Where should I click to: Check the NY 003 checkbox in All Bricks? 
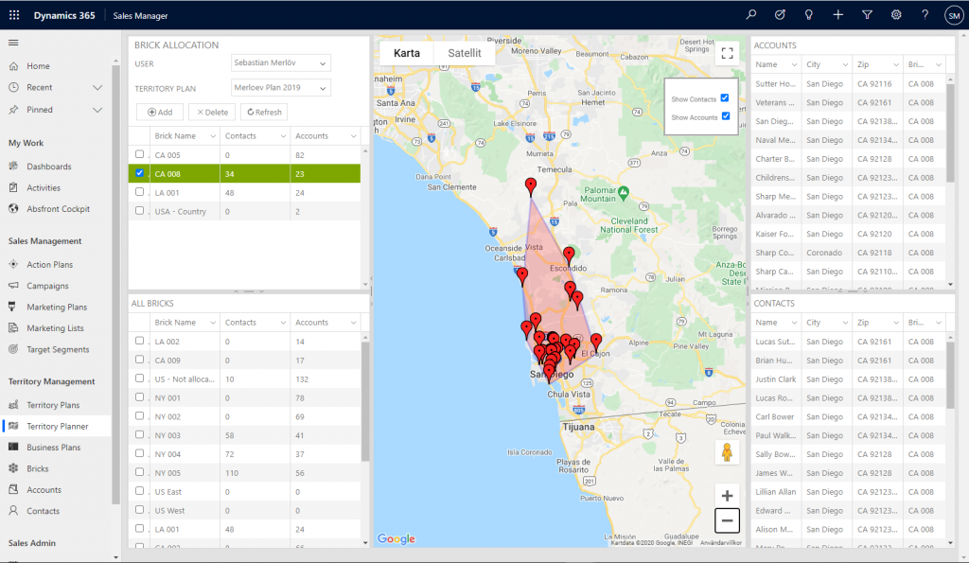click(x=140, y=434)
